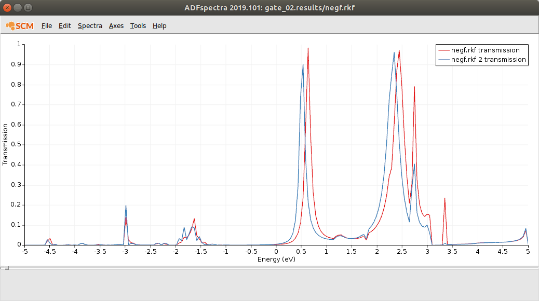Open the Spectra menu
Screen dimensions: 539x301
pyautogui.click(x=90, y=26)
